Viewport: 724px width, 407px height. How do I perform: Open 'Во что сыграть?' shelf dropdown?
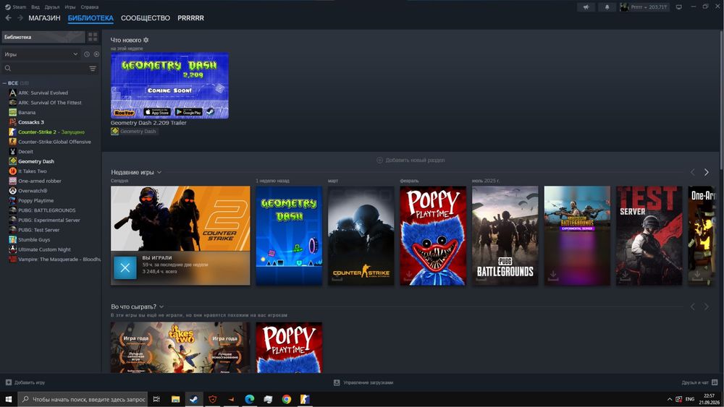pos(161,307)
